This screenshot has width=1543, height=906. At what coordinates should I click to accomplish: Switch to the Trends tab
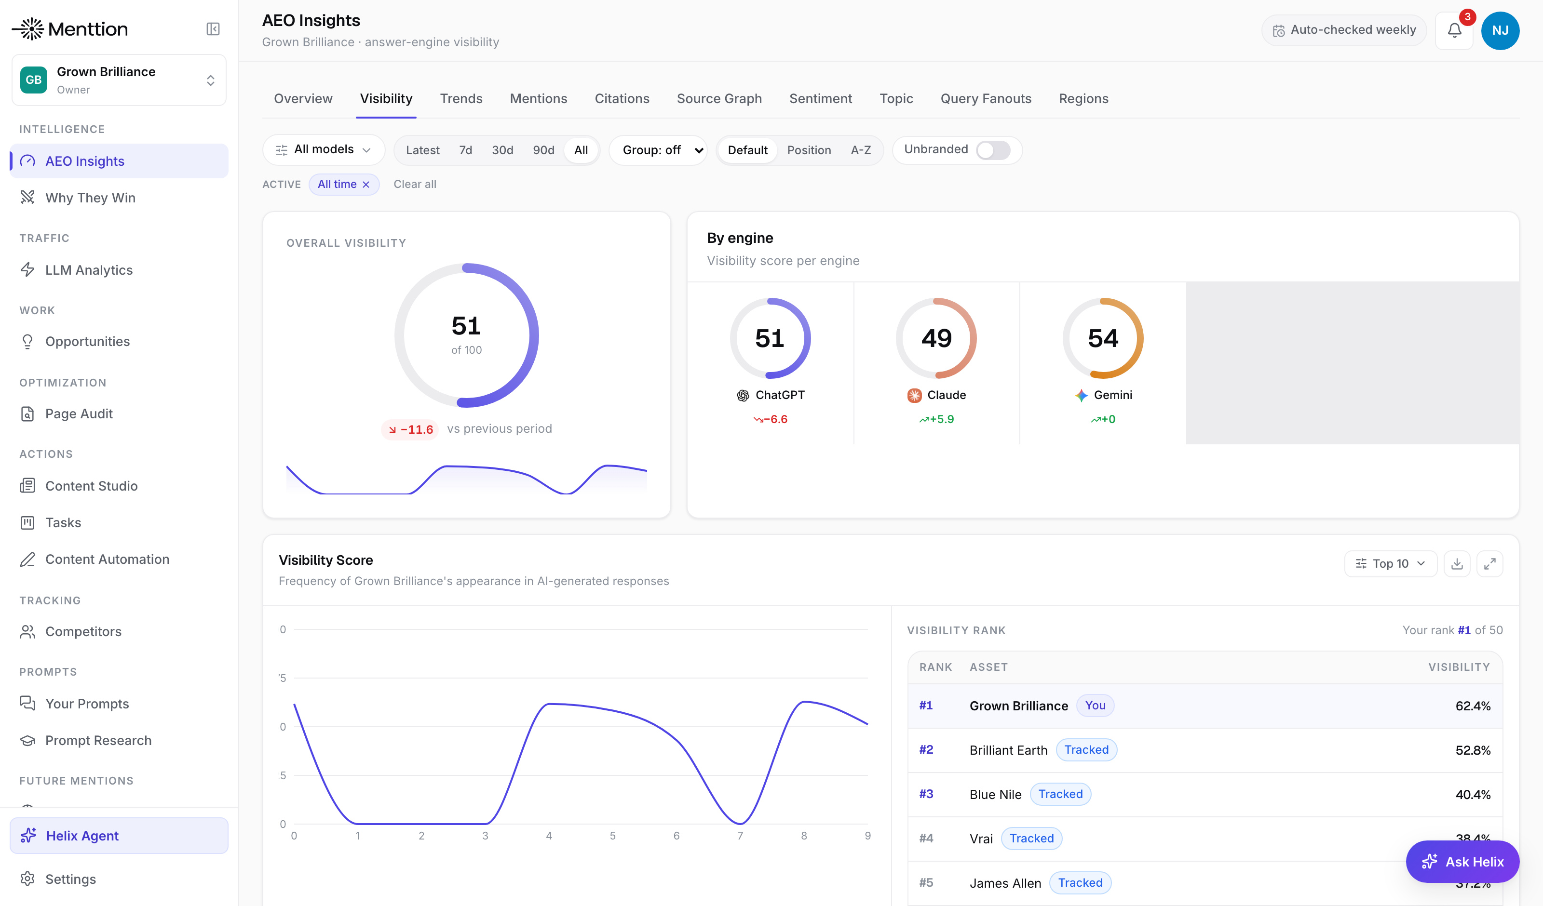click(x=461, y=99)
